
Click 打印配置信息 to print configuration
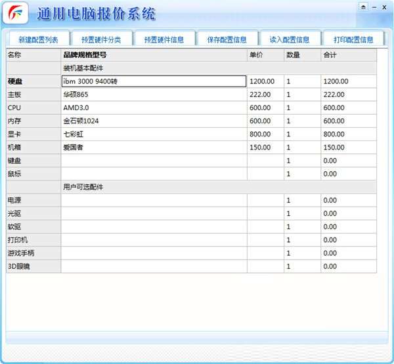[x=353, y=39]
